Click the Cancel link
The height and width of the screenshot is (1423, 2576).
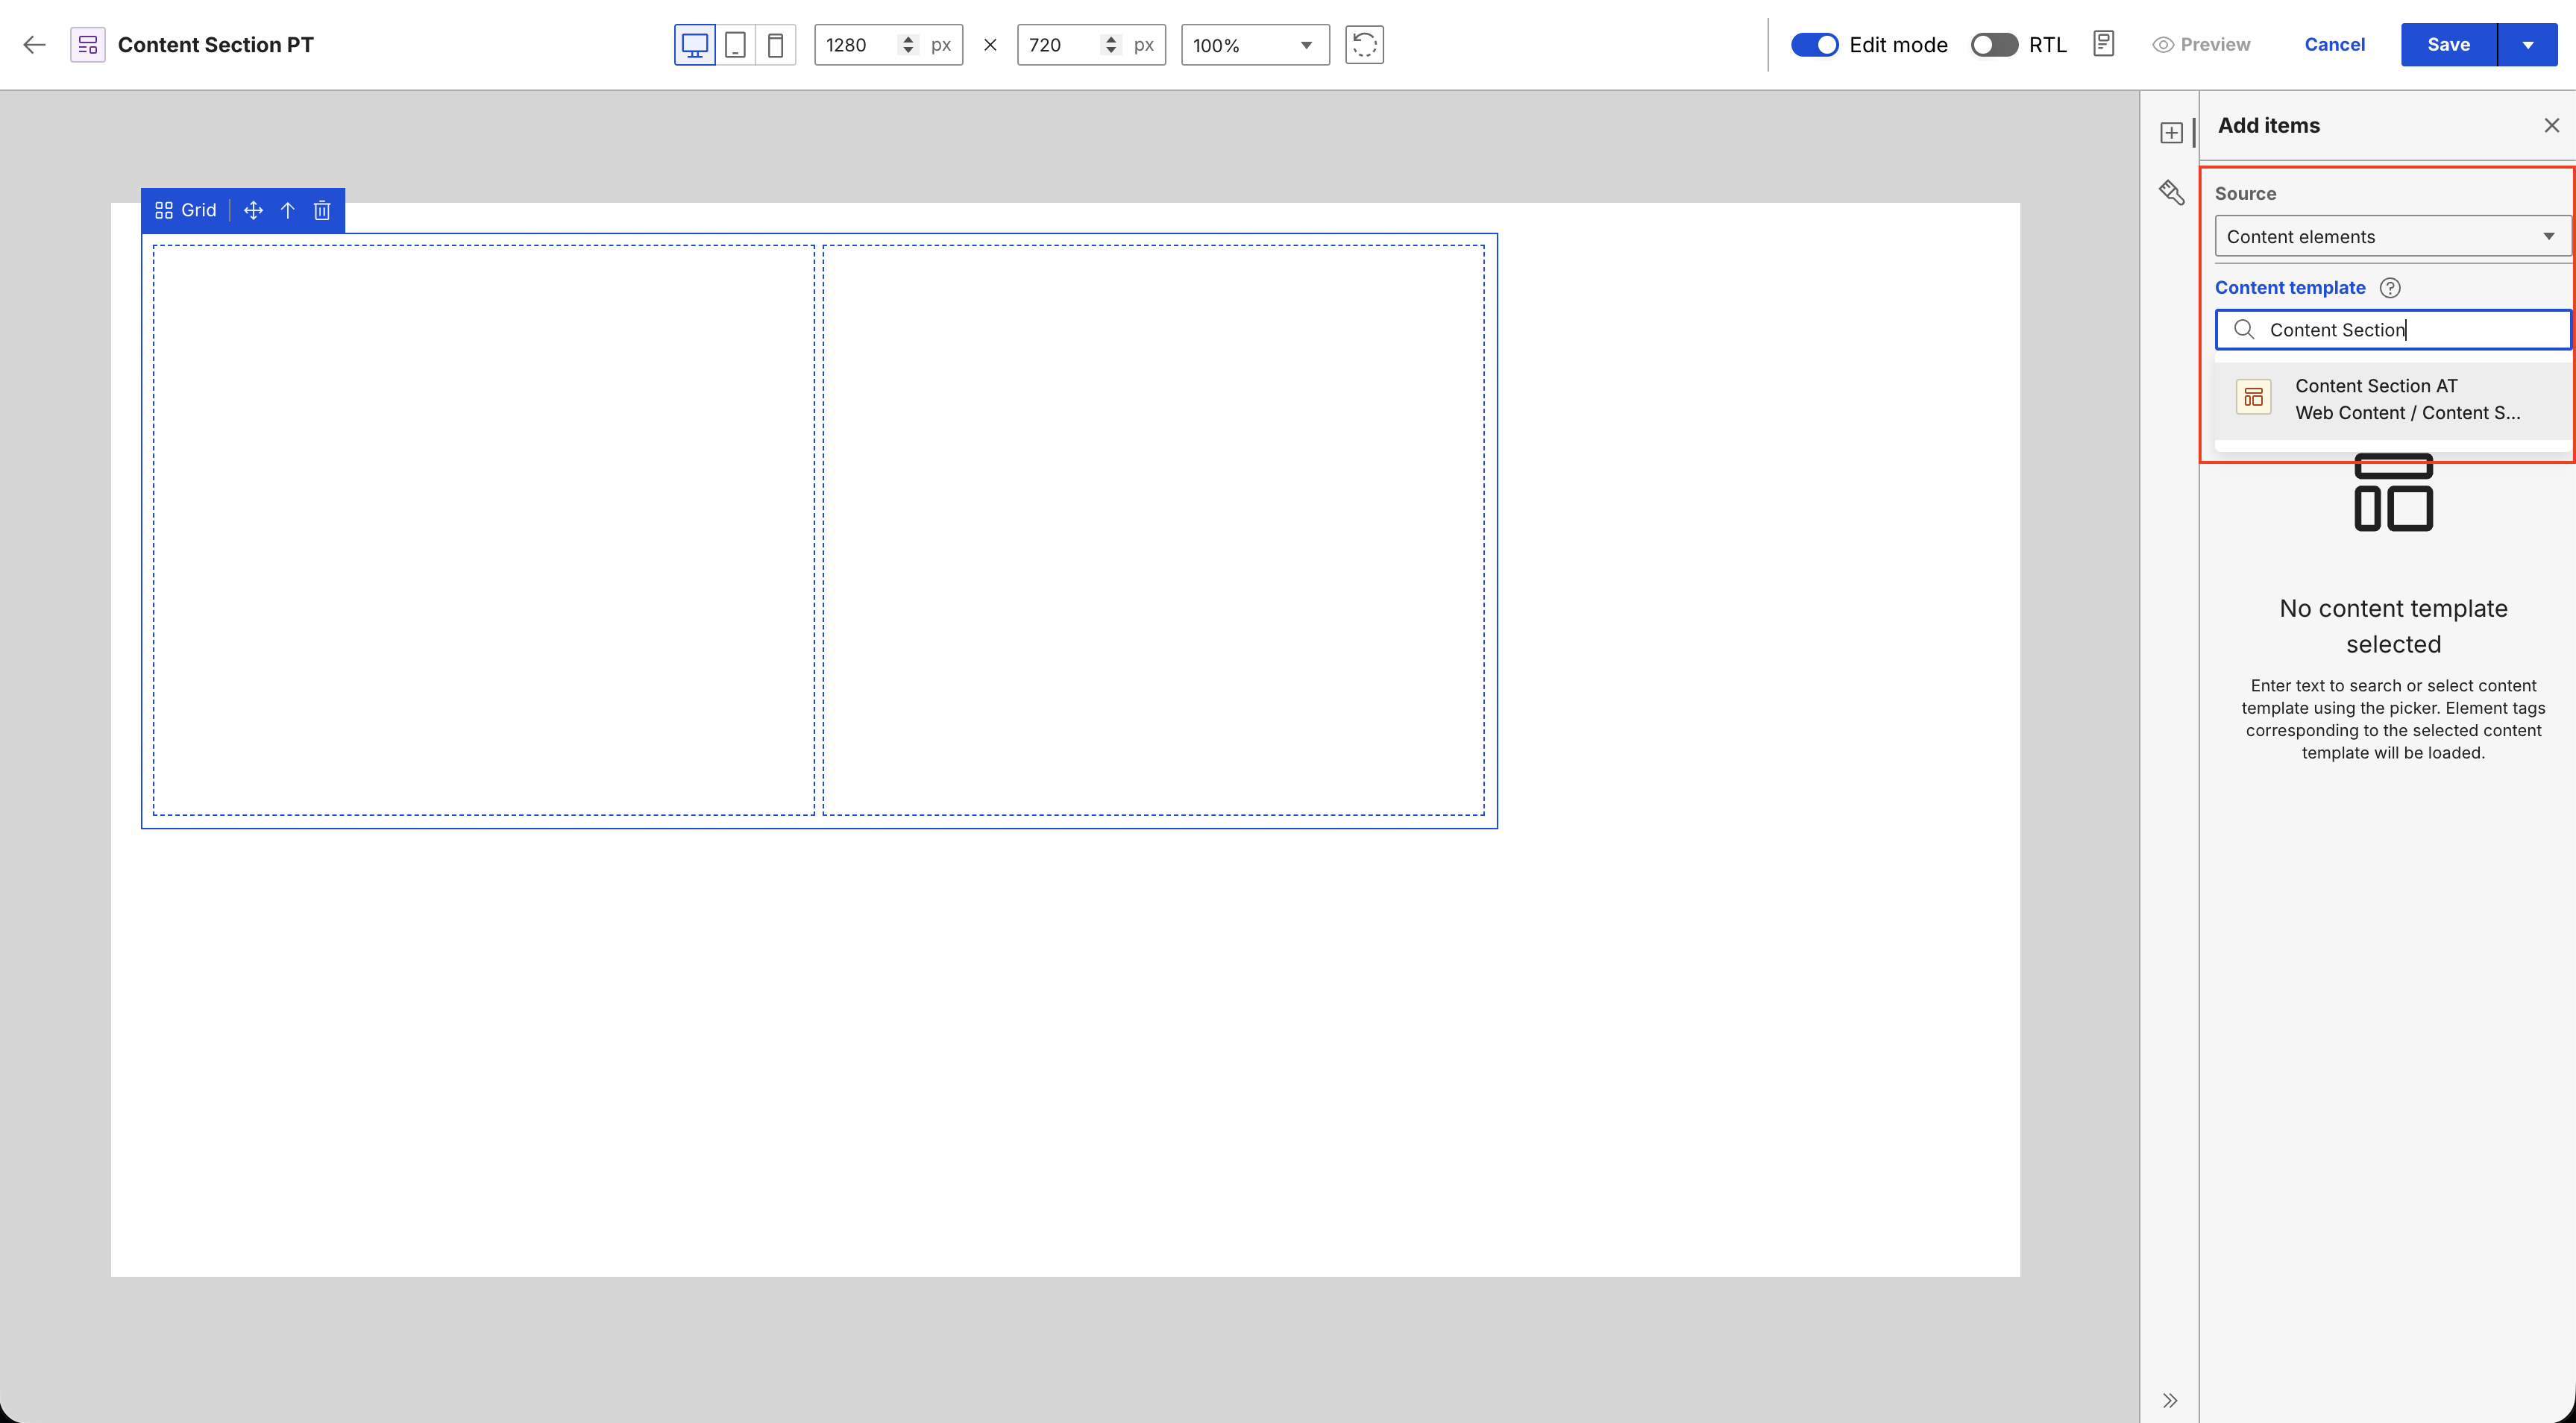[x=2334, y=45]
